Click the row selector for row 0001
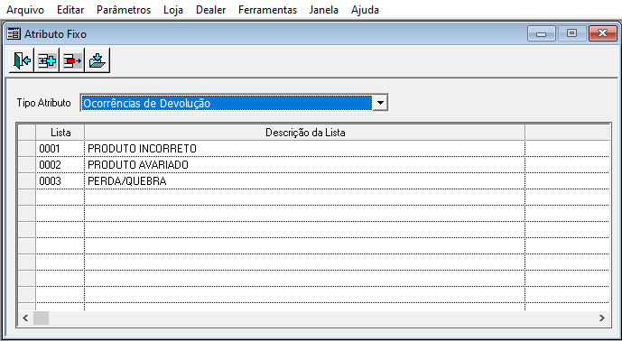 (27, 149)
